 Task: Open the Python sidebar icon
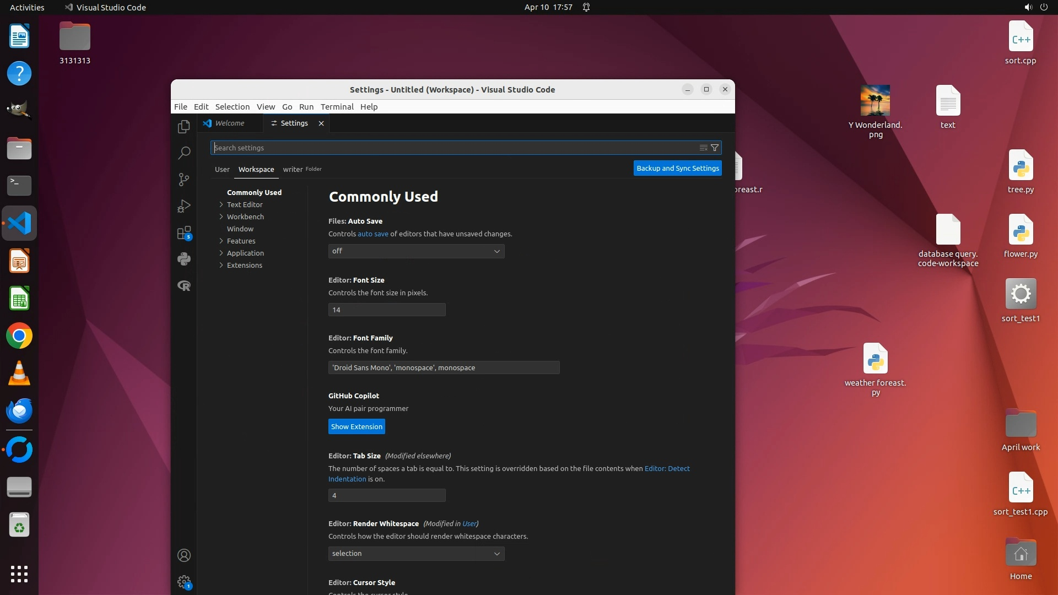[184, 259]
